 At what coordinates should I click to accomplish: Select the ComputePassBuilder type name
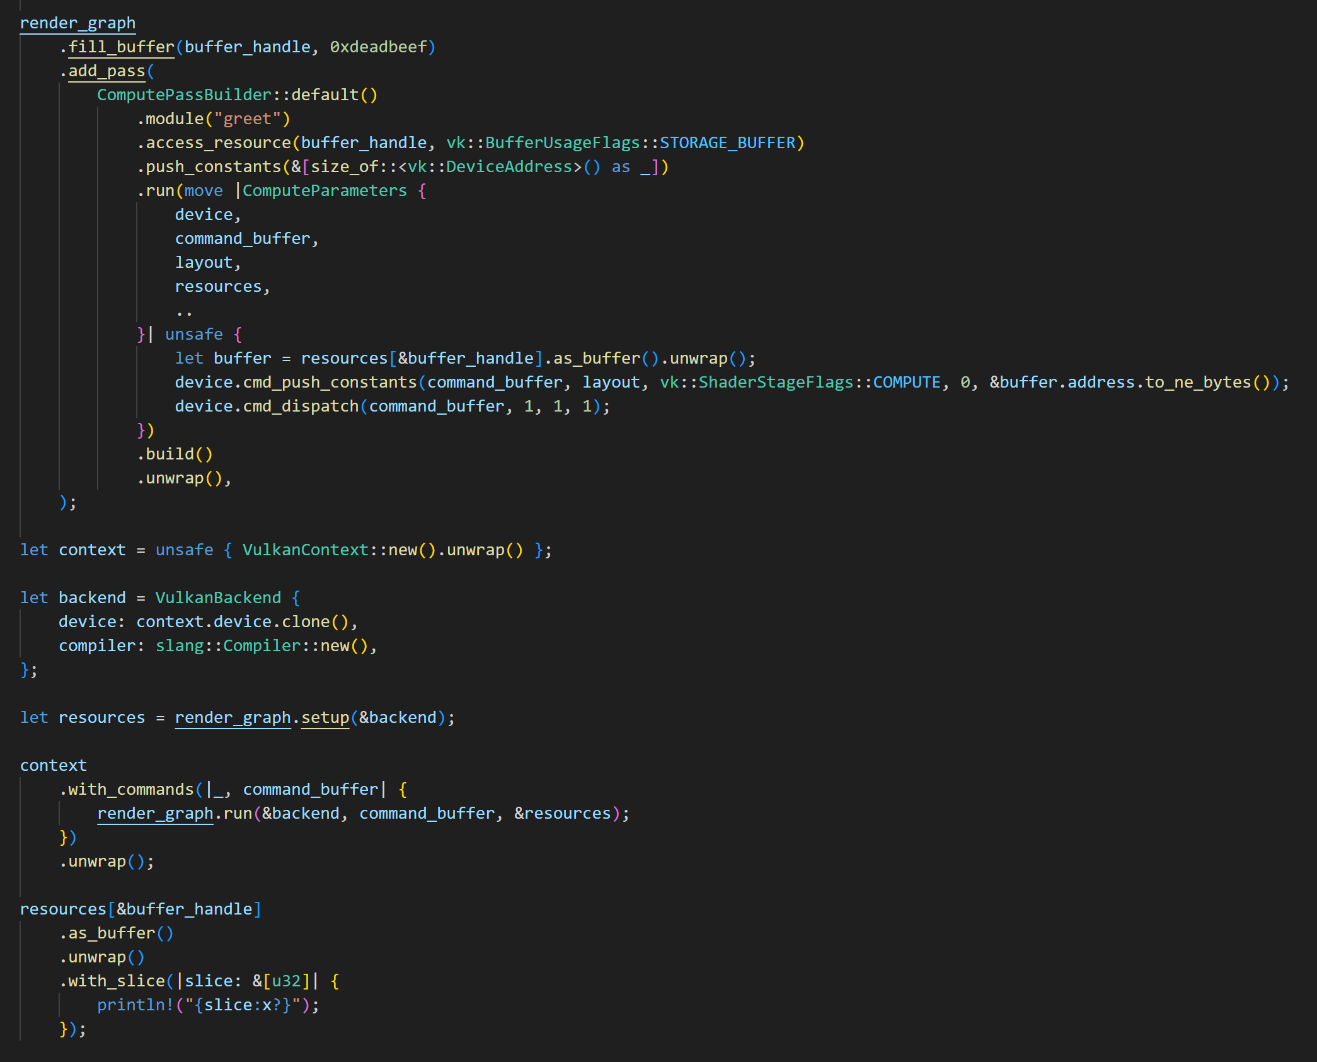184,95
